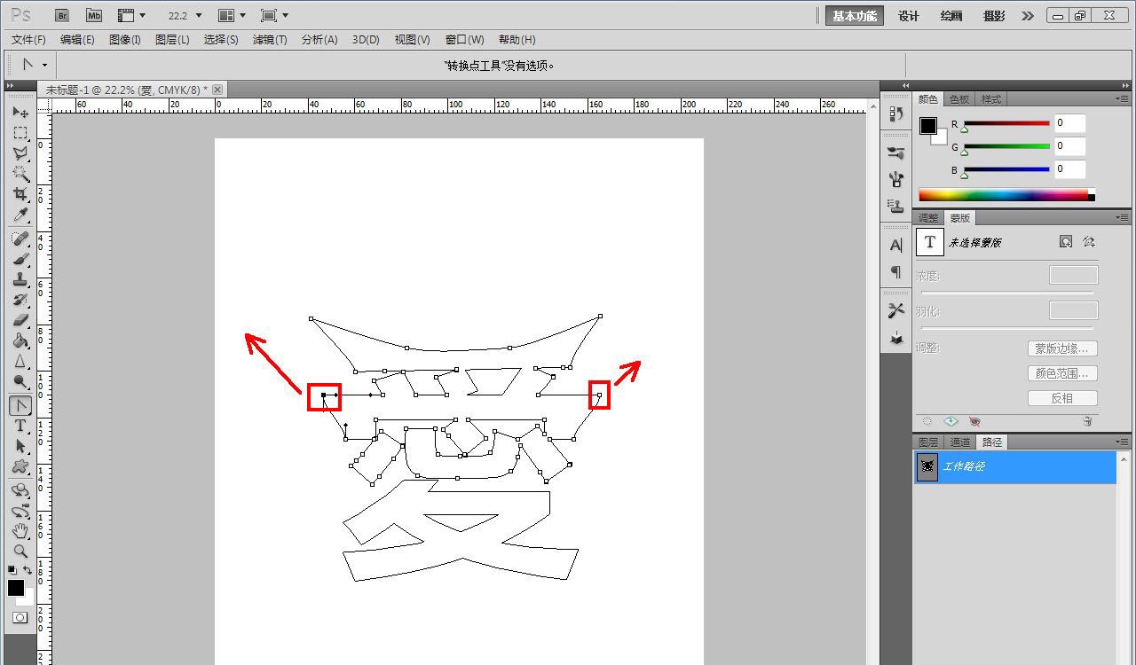This screenshot has width=1136, height=665.
Task: Select the Move tool
Action: [x=20, y=113]
